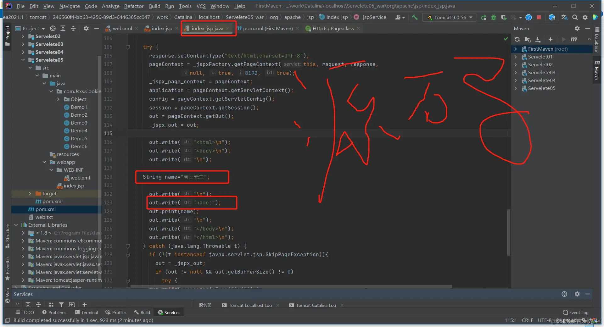The height and width of the screenshot is (327, 604).
Task: Open Search Everywhere magnifier in toolbar
Action: pyautogui.click(x=575, y=17)
